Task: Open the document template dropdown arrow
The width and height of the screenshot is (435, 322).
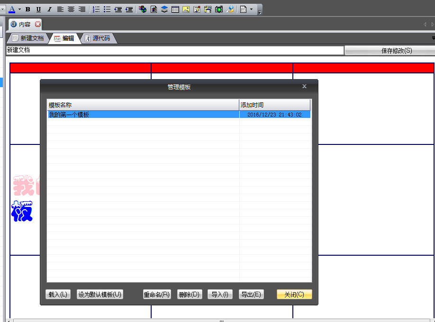Action: point(251,9)
